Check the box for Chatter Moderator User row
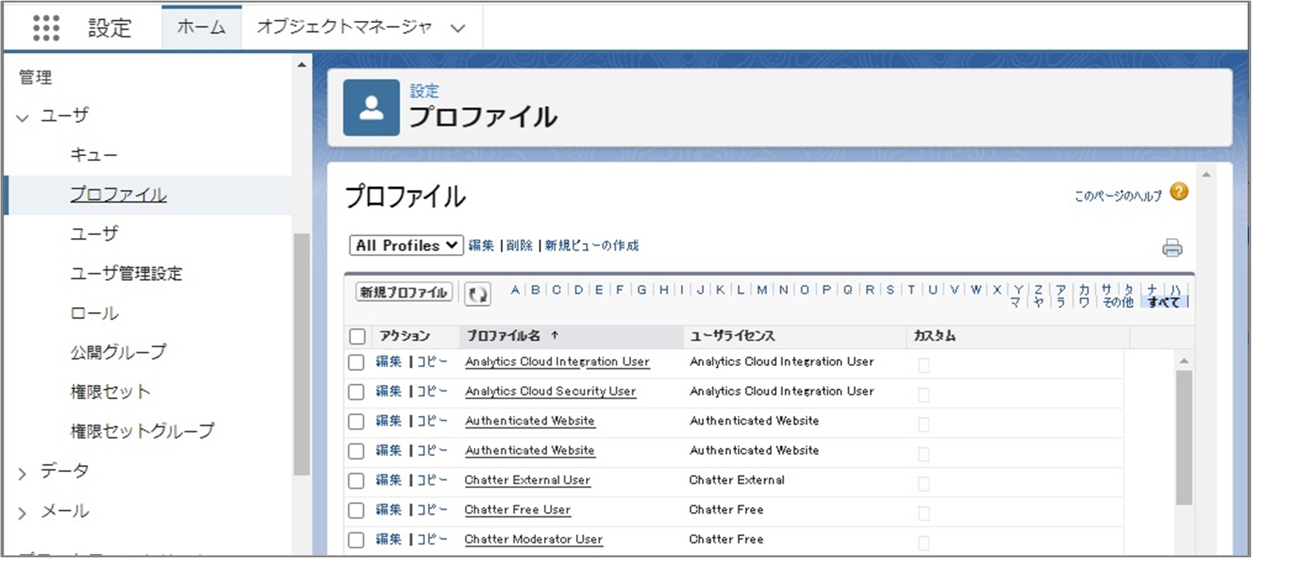Viewport: 1297px width, 561px height. pos(356,540)
